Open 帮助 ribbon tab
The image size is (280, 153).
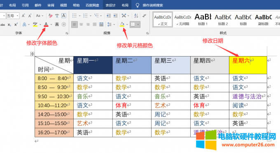coord(76,5)
